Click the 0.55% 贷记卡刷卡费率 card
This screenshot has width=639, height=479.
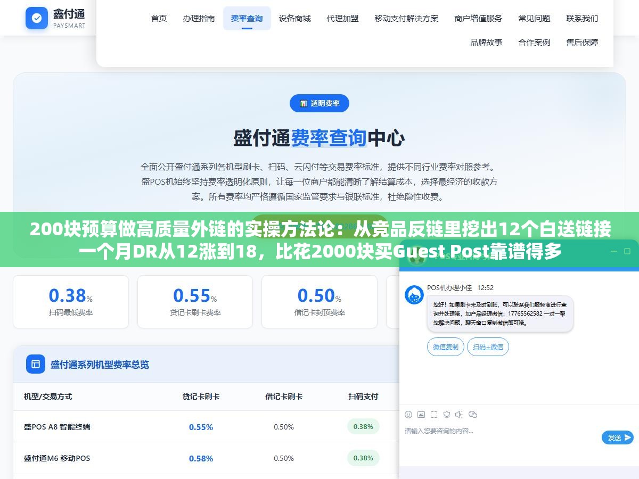coord(195,301)
